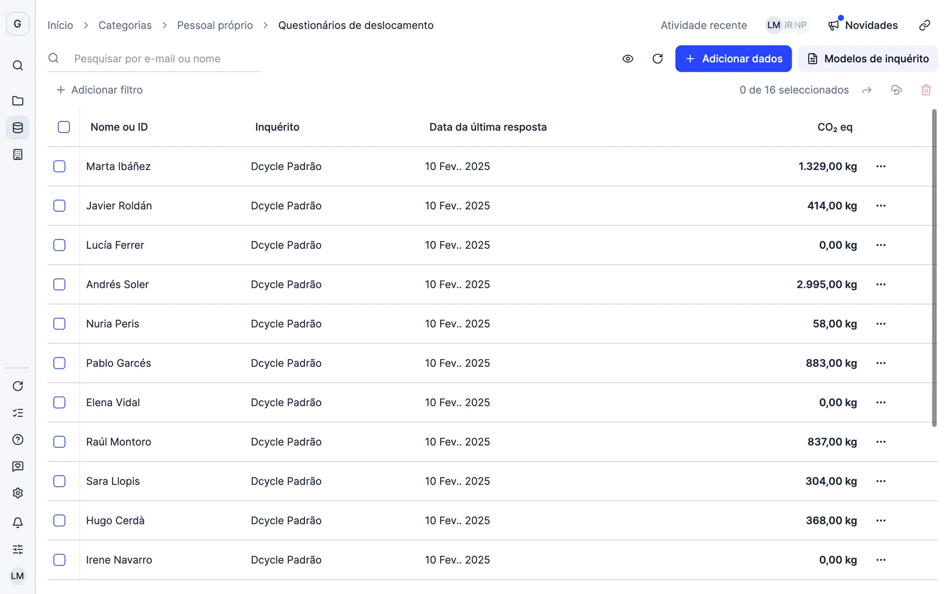Screen dimensions: 950x594
Task: Go to Categorias breadcrumb
Action: pyautogui.click(x=125, y=25)
